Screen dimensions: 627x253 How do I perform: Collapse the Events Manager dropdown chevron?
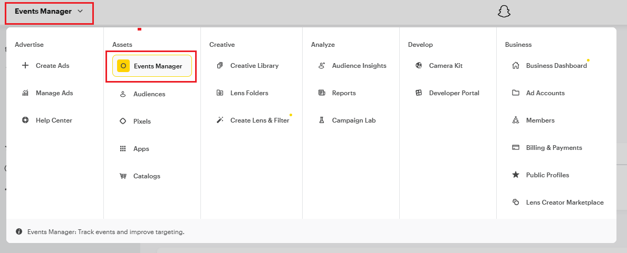click(80, 11)
